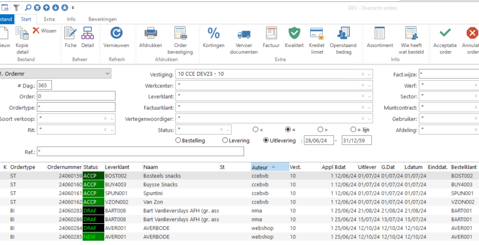Switch to the Start ribbon tab
Viewport: 479px width, 245px height.
[x=26, y=19]
